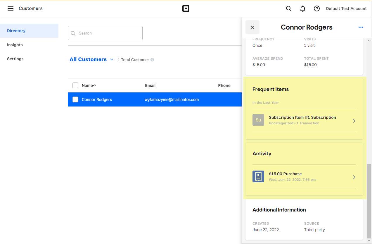
Task: Click in the customer Search field
Action: tap(105, 33)
